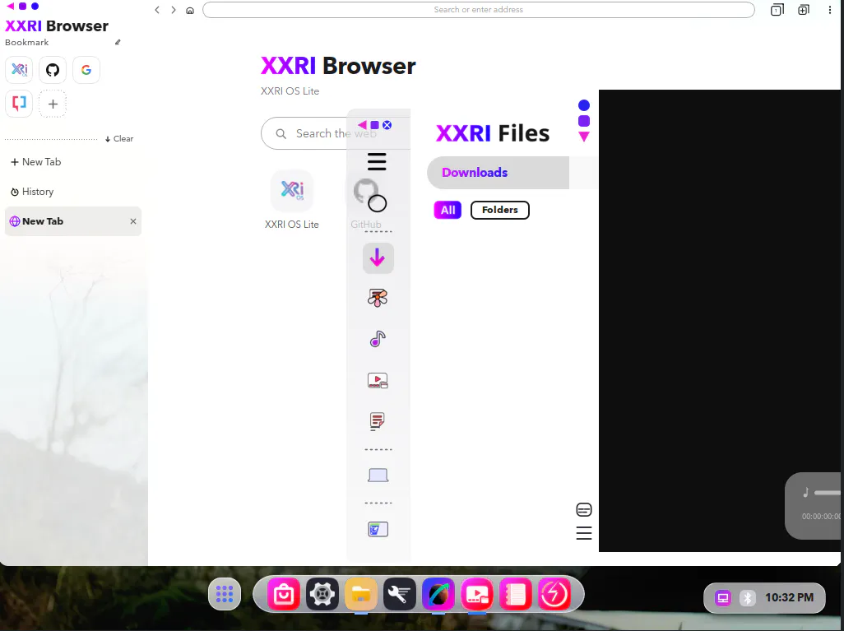Open app launcher grid
The image size is (844, 631).
225,594
